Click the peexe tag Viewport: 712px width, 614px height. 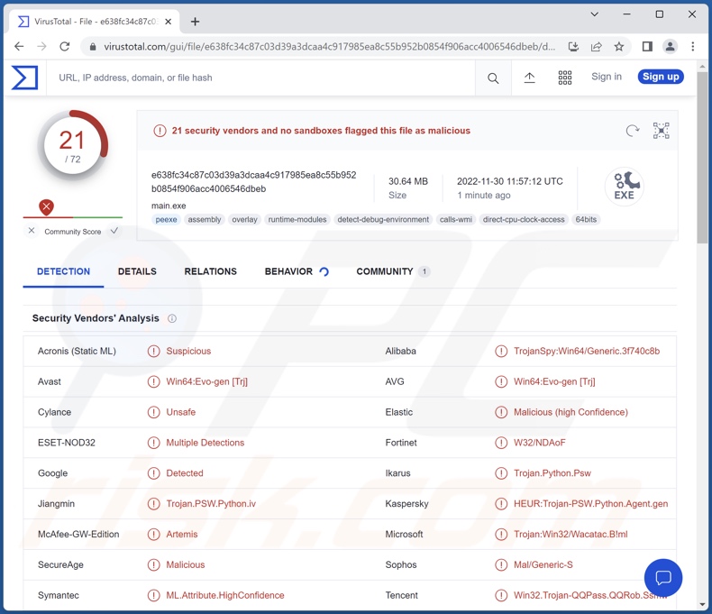(166, 219)
